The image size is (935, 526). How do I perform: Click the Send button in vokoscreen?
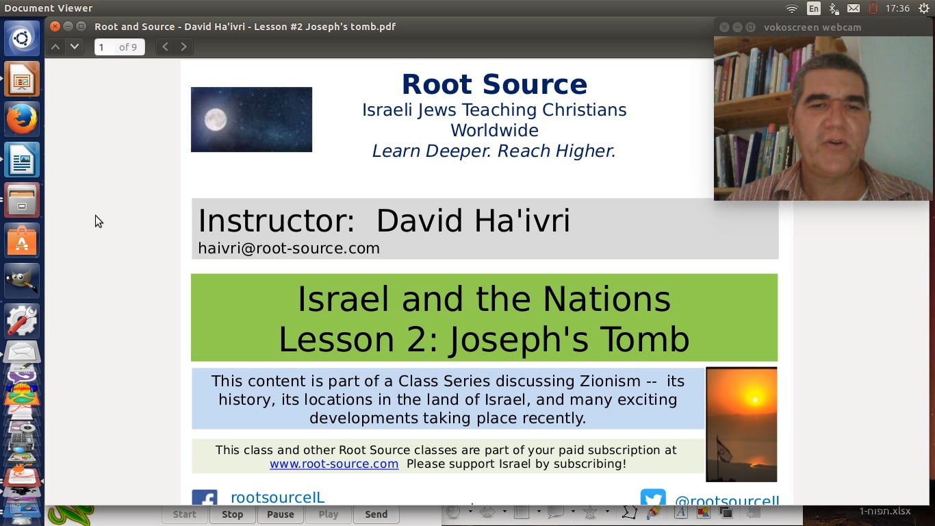coord(376,514)
